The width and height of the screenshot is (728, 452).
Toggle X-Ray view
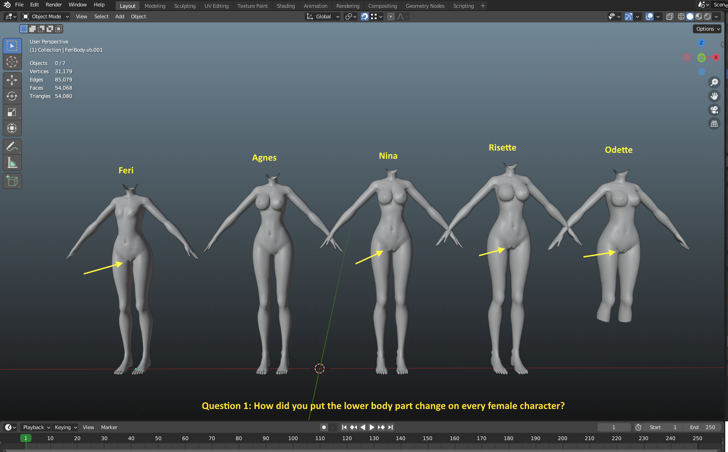point(669,16)
